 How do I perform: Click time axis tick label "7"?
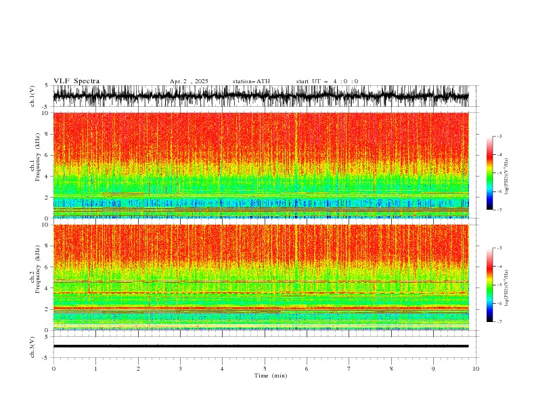(x=349, y=369)
